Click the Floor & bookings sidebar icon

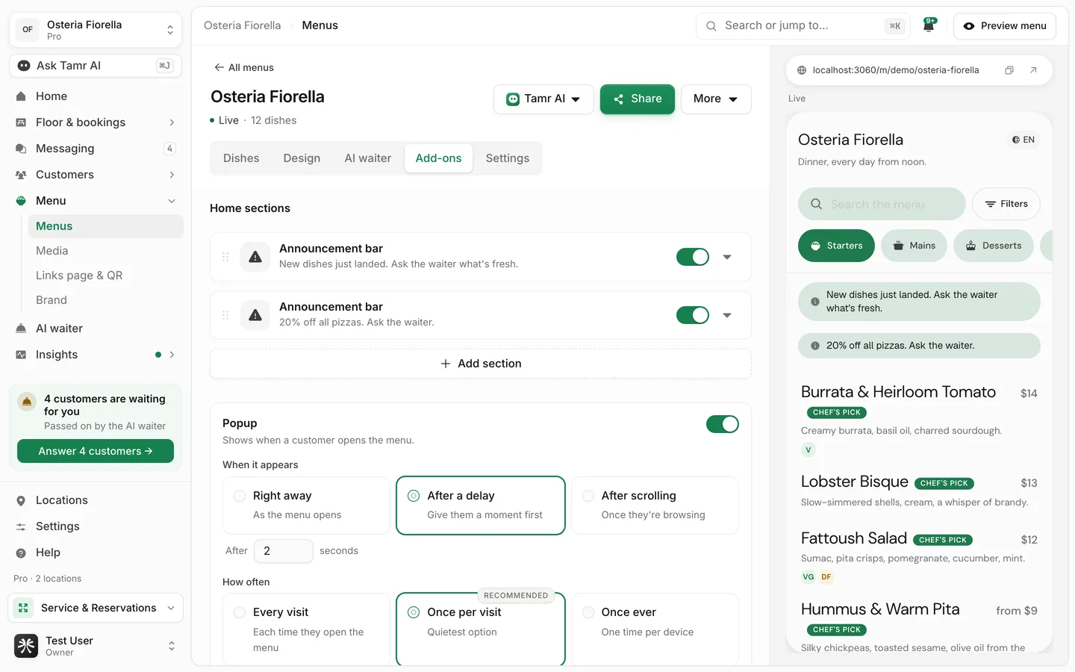coord(21,122)
